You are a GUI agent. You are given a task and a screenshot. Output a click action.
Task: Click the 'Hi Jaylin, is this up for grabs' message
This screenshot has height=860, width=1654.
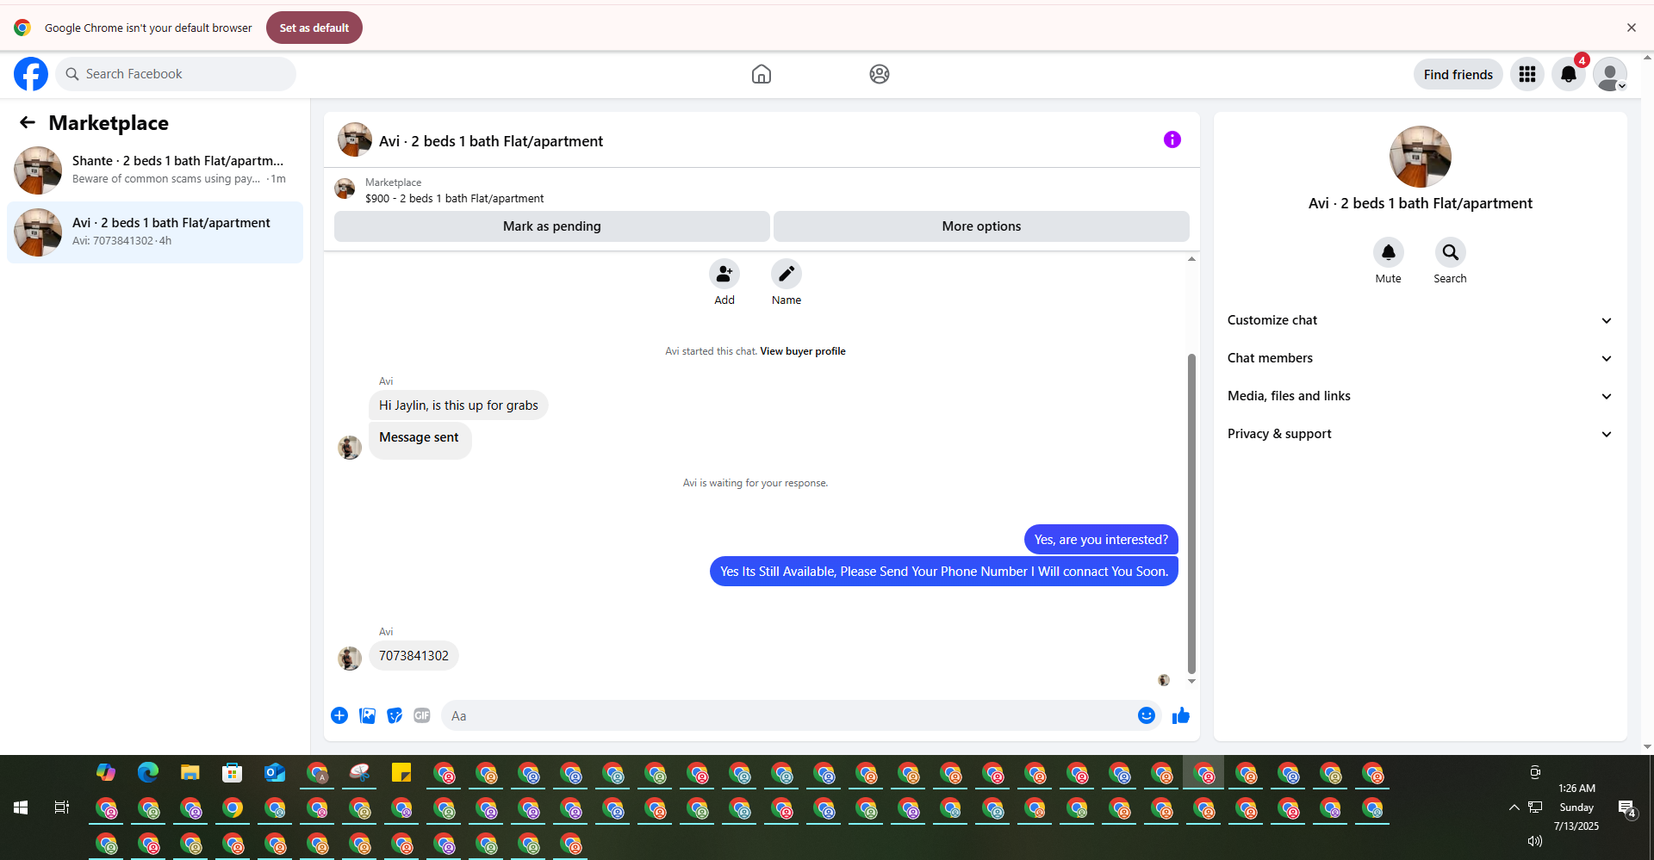pyautogui.click(x=458, y=405)
